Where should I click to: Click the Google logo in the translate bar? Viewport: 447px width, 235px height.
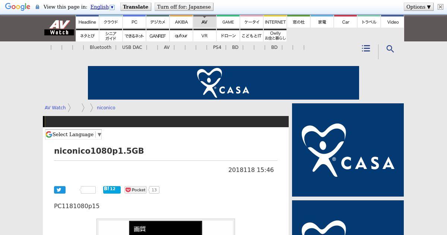[18, 7]
